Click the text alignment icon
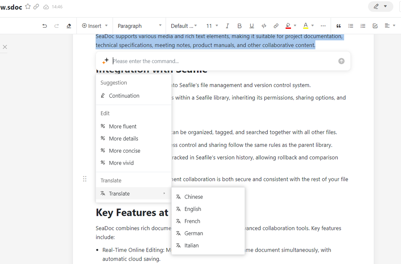 coord(387,25)
